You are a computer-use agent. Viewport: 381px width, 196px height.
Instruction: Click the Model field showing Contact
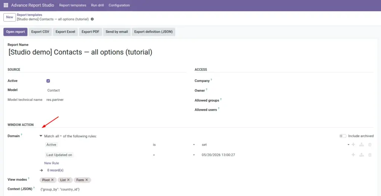pyautogui.click(x=116, y=90)
